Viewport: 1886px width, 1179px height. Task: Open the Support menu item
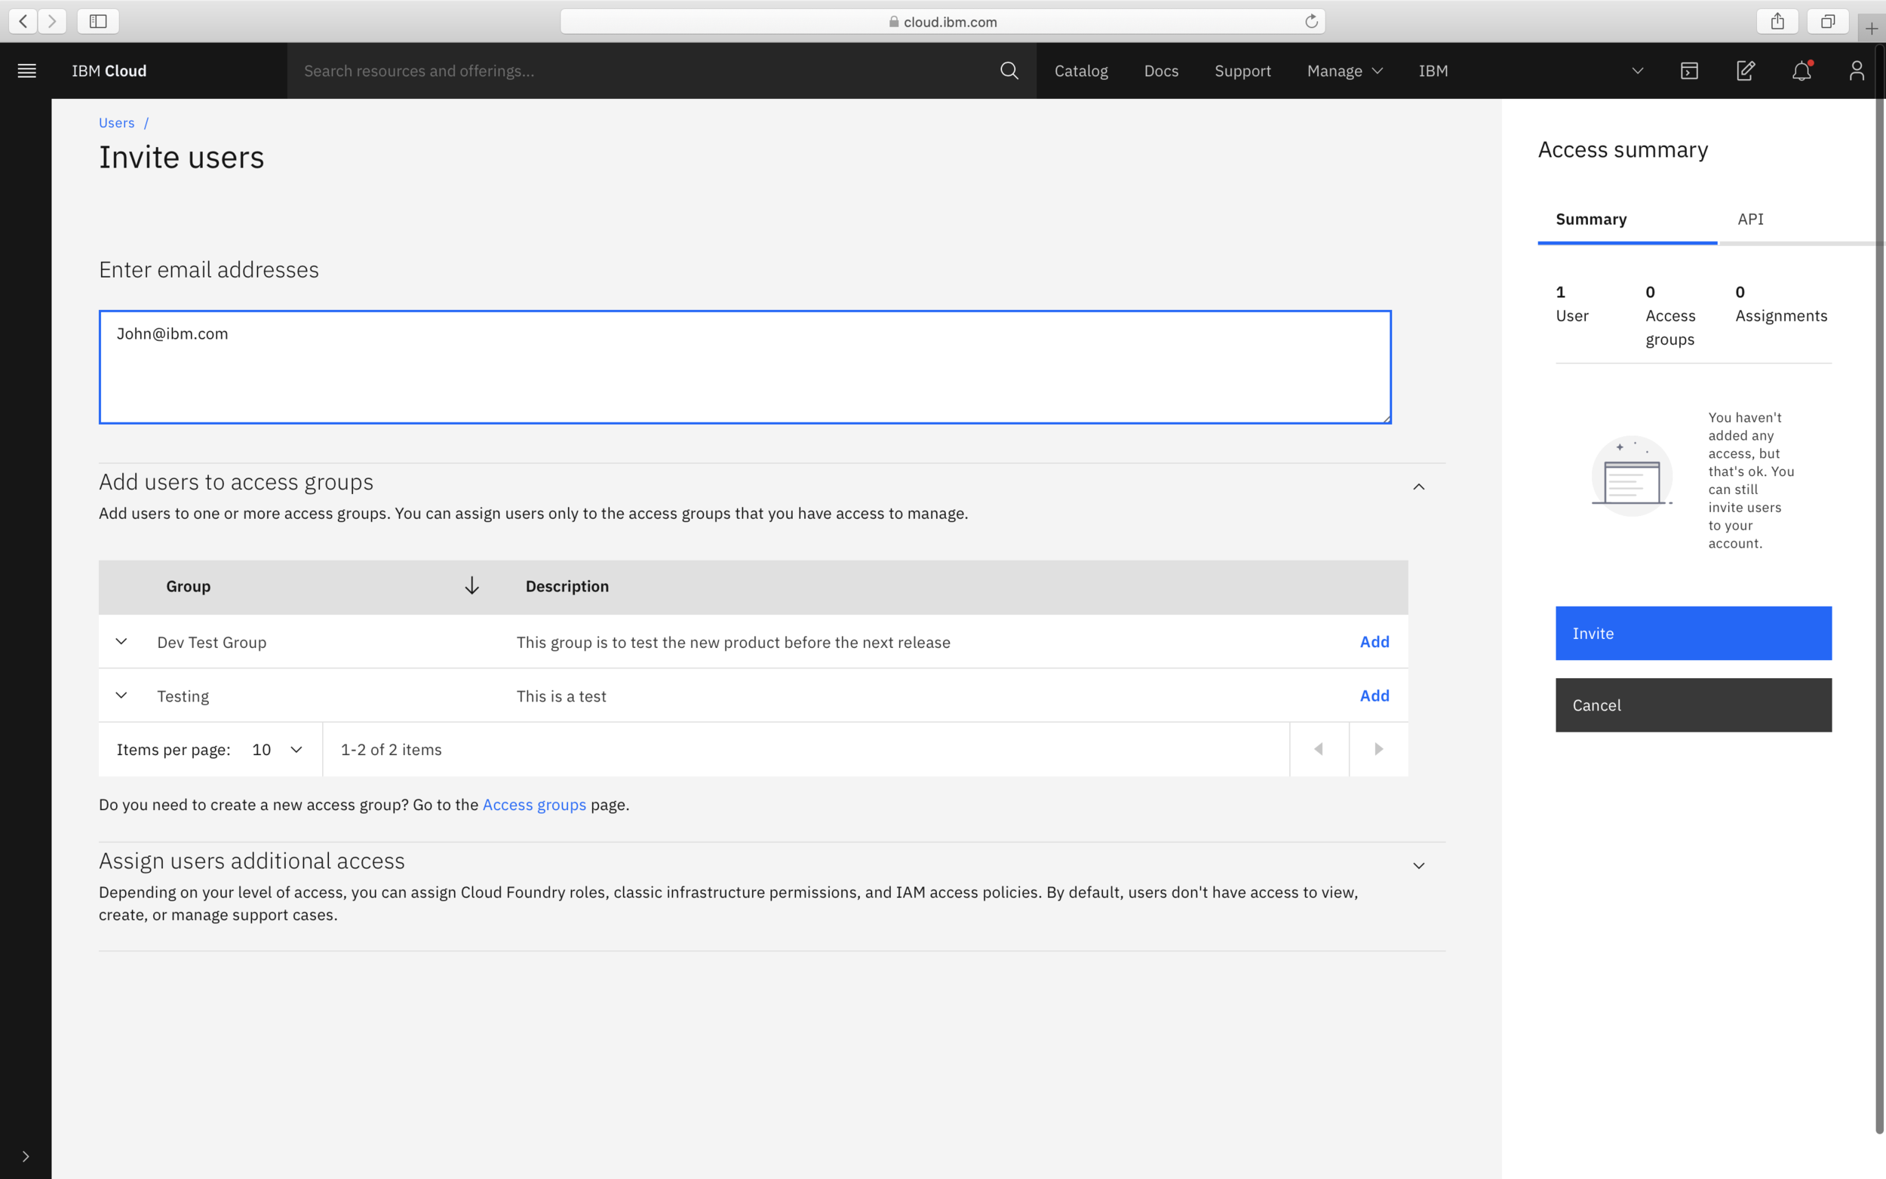pos(1242,71)
